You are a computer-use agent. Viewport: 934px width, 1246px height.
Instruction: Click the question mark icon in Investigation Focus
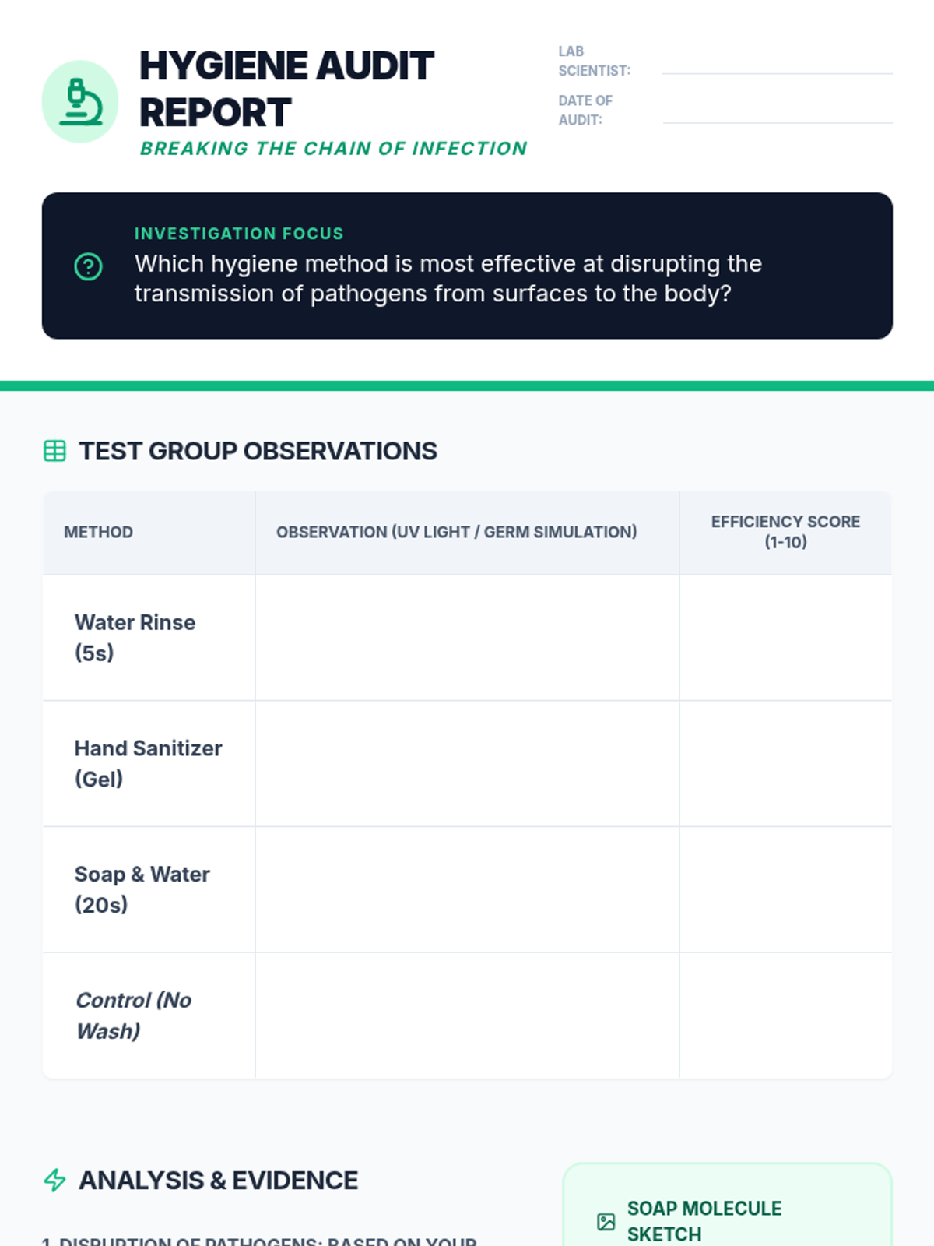(x=88, y=266)
